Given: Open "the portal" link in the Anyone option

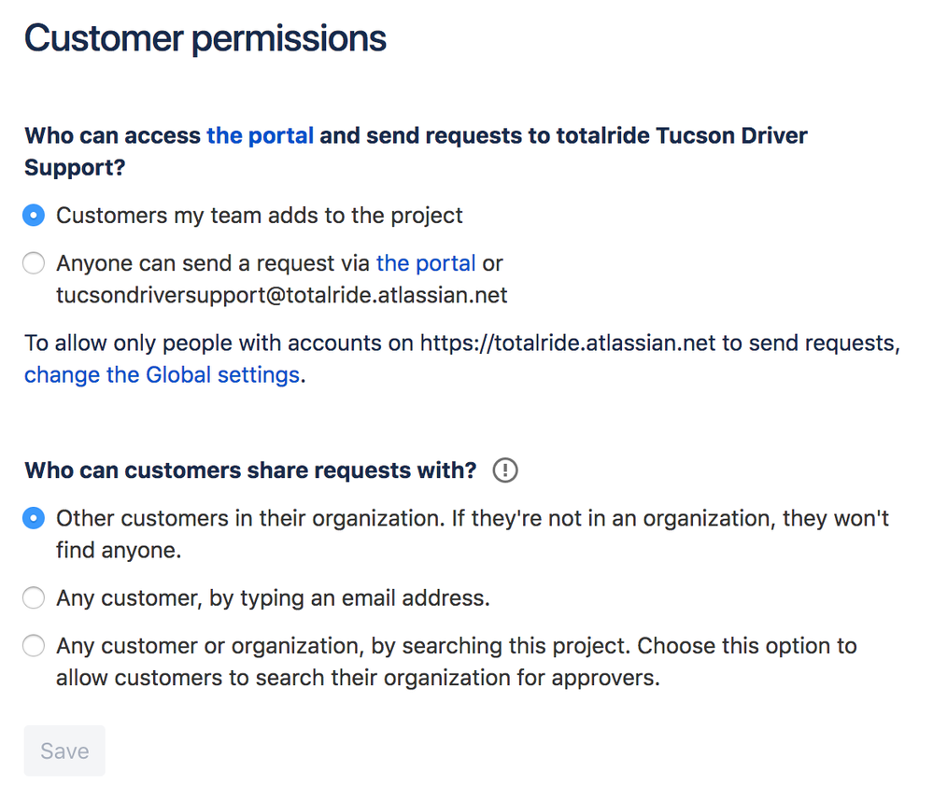Looking at the screenshot, I should (426, 263).
